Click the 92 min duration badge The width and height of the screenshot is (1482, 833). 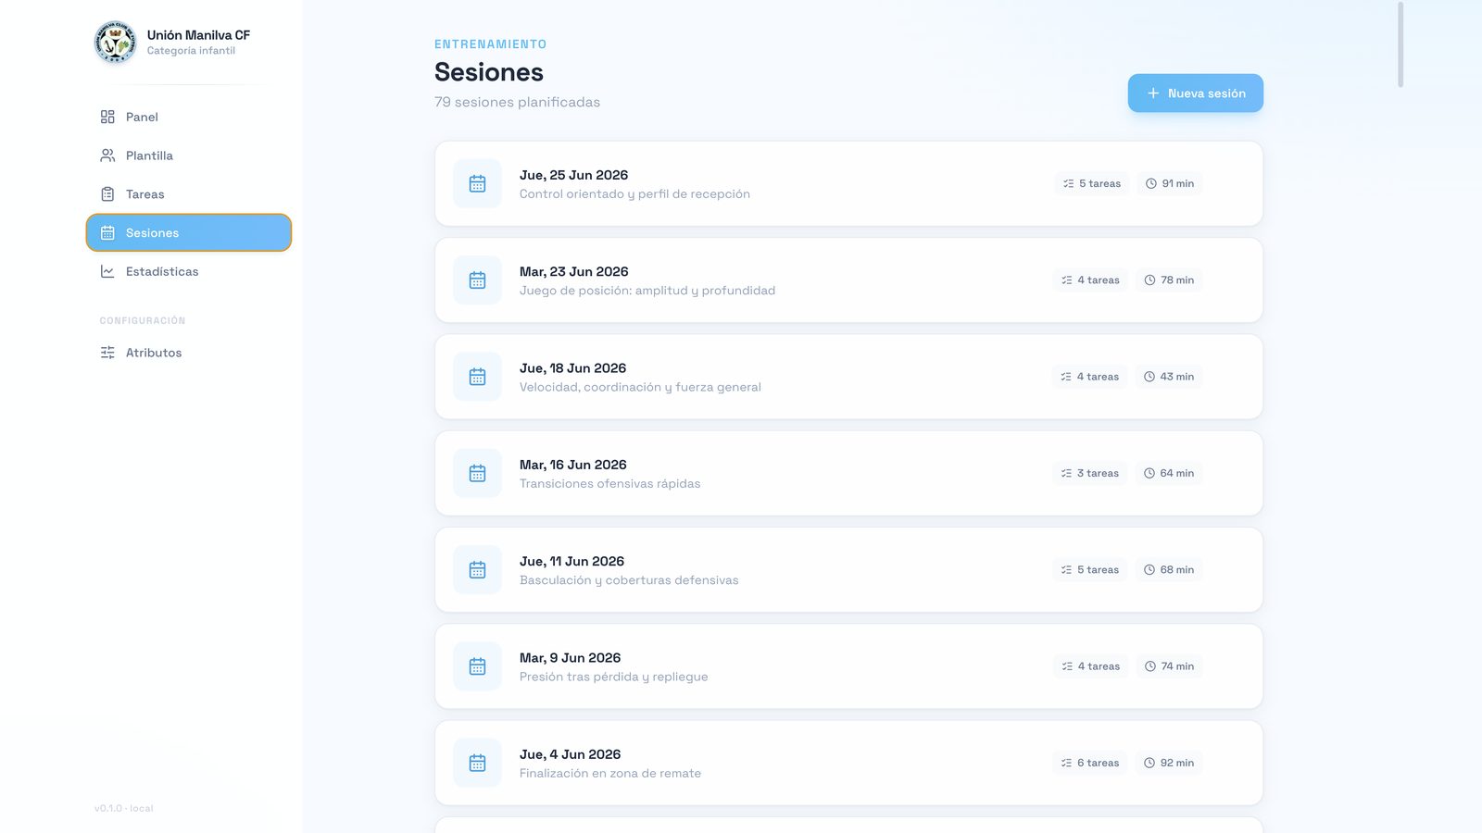1169,763
